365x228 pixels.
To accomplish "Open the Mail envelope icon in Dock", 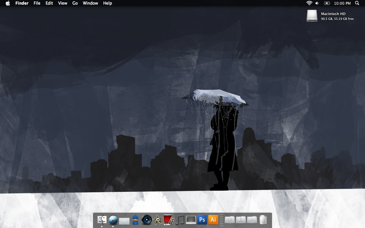I will click(x=124, y=221).
